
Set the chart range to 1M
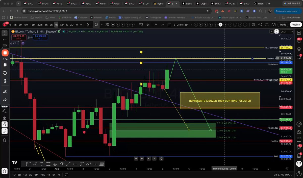(x=25, y=175)
